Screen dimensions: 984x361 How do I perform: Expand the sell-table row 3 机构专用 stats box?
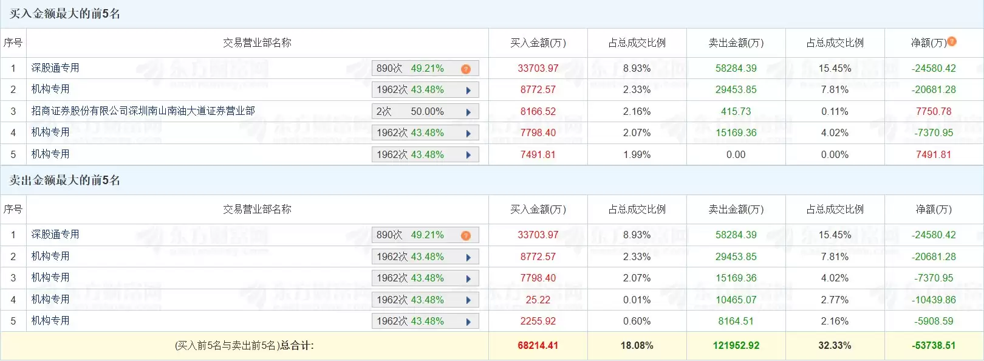468,278
